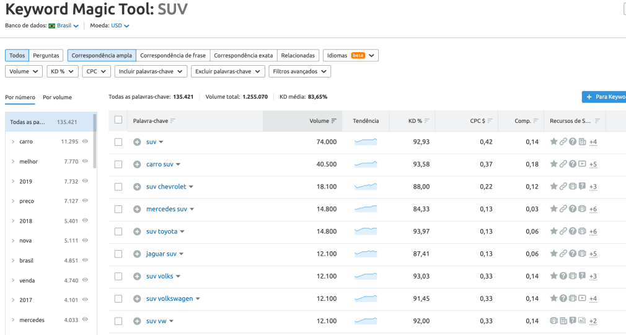
Task: Open the Volume filter dropdown
Action: (24, 71)
